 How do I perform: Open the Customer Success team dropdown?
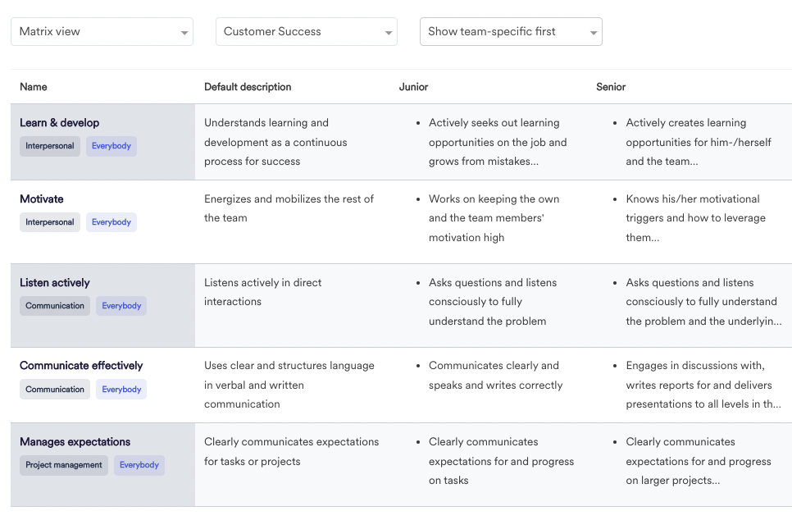[x=306, y=31]
